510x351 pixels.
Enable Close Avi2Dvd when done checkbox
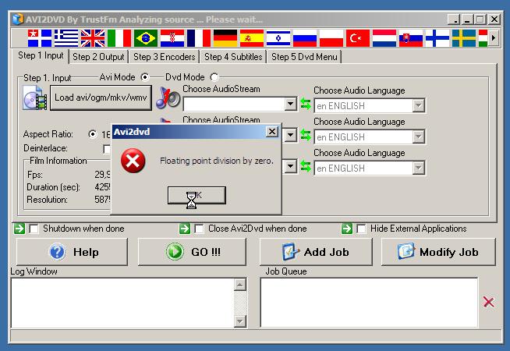tap(199, 229)
